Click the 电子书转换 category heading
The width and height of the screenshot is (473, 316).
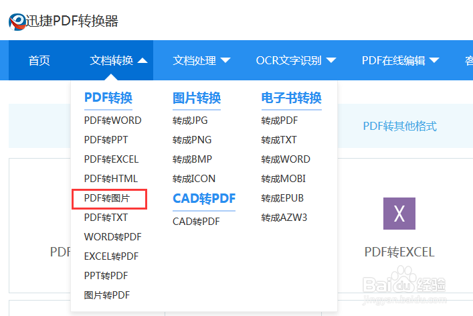click(292, 98)
